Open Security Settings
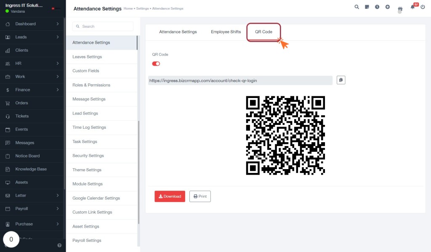Screen dimensions: 431x252 coord(102,156)
